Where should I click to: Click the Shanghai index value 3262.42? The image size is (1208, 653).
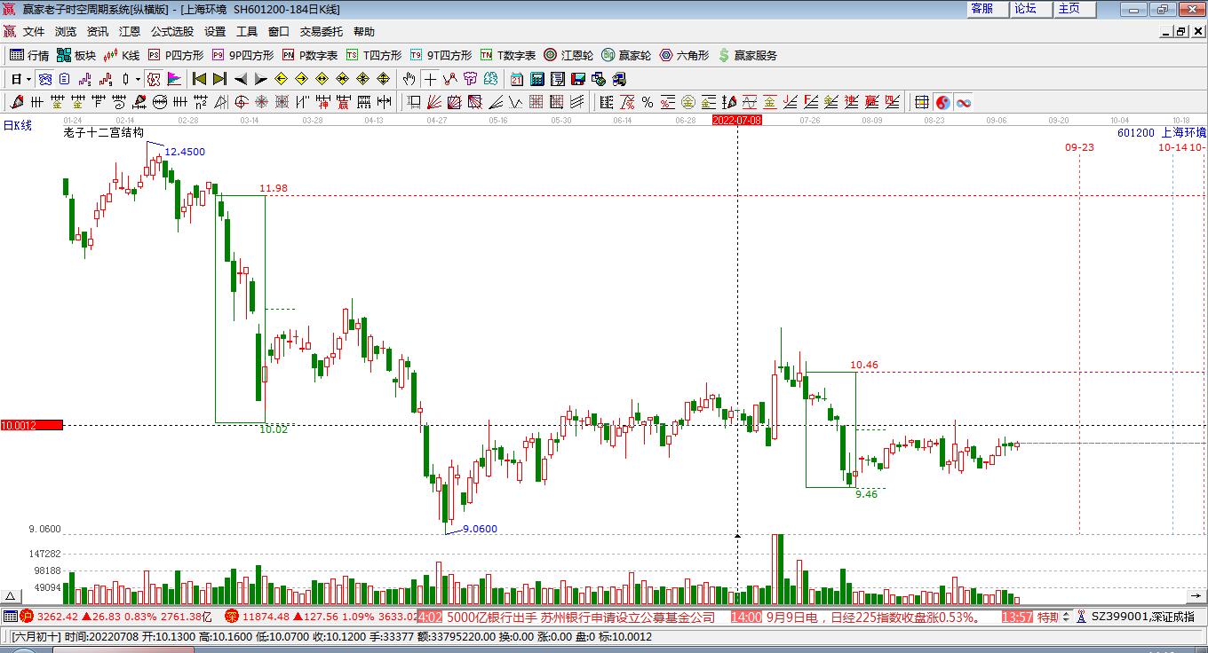coord(57,617)
